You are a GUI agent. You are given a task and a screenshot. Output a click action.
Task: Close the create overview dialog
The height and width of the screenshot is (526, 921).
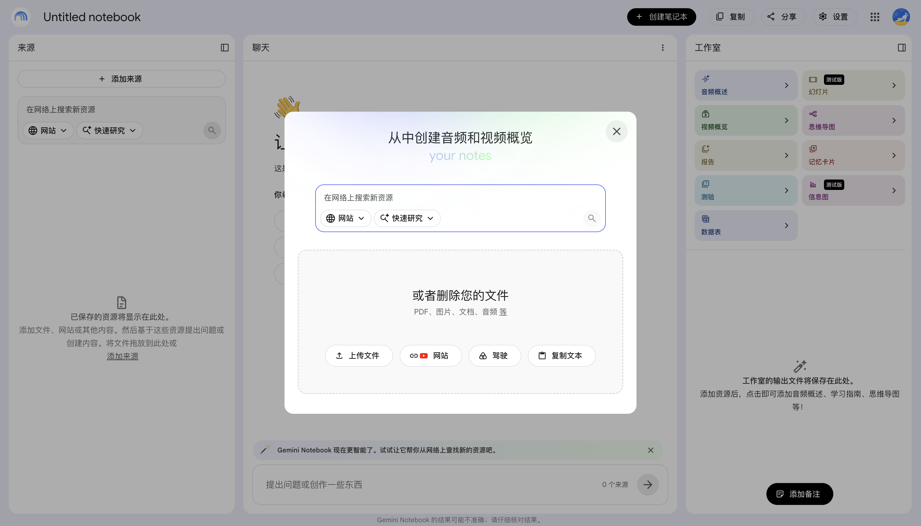(x=617, y=131)
